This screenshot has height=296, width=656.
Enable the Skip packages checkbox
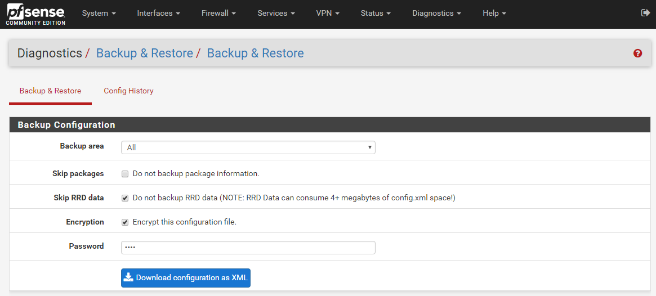[x=125, y=174]
